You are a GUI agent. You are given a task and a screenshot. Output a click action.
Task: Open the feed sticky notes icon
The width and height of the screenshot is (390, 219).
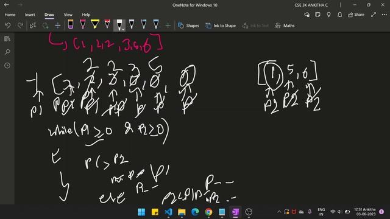(x=317, y=15)
